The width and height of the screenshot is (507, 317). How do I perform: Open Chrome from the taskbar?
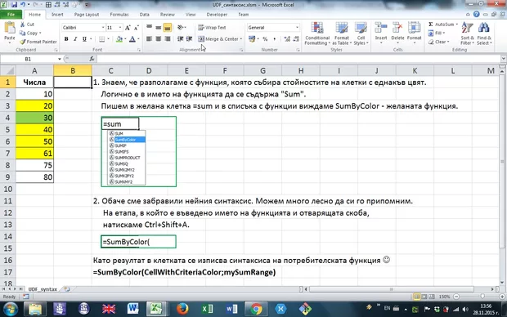click(x=257, y=309)
